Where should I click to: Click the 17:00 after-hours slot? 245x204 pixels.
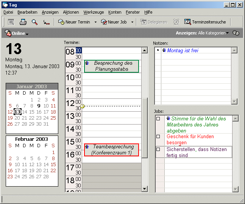pos(112,166)
